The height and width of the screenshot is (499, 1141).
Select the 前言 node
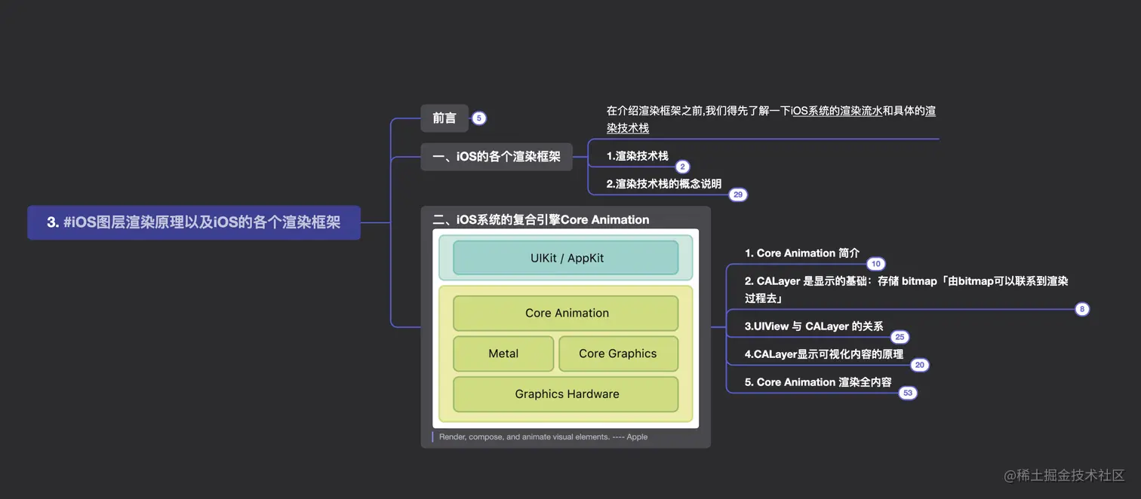[x=444, y=118]
